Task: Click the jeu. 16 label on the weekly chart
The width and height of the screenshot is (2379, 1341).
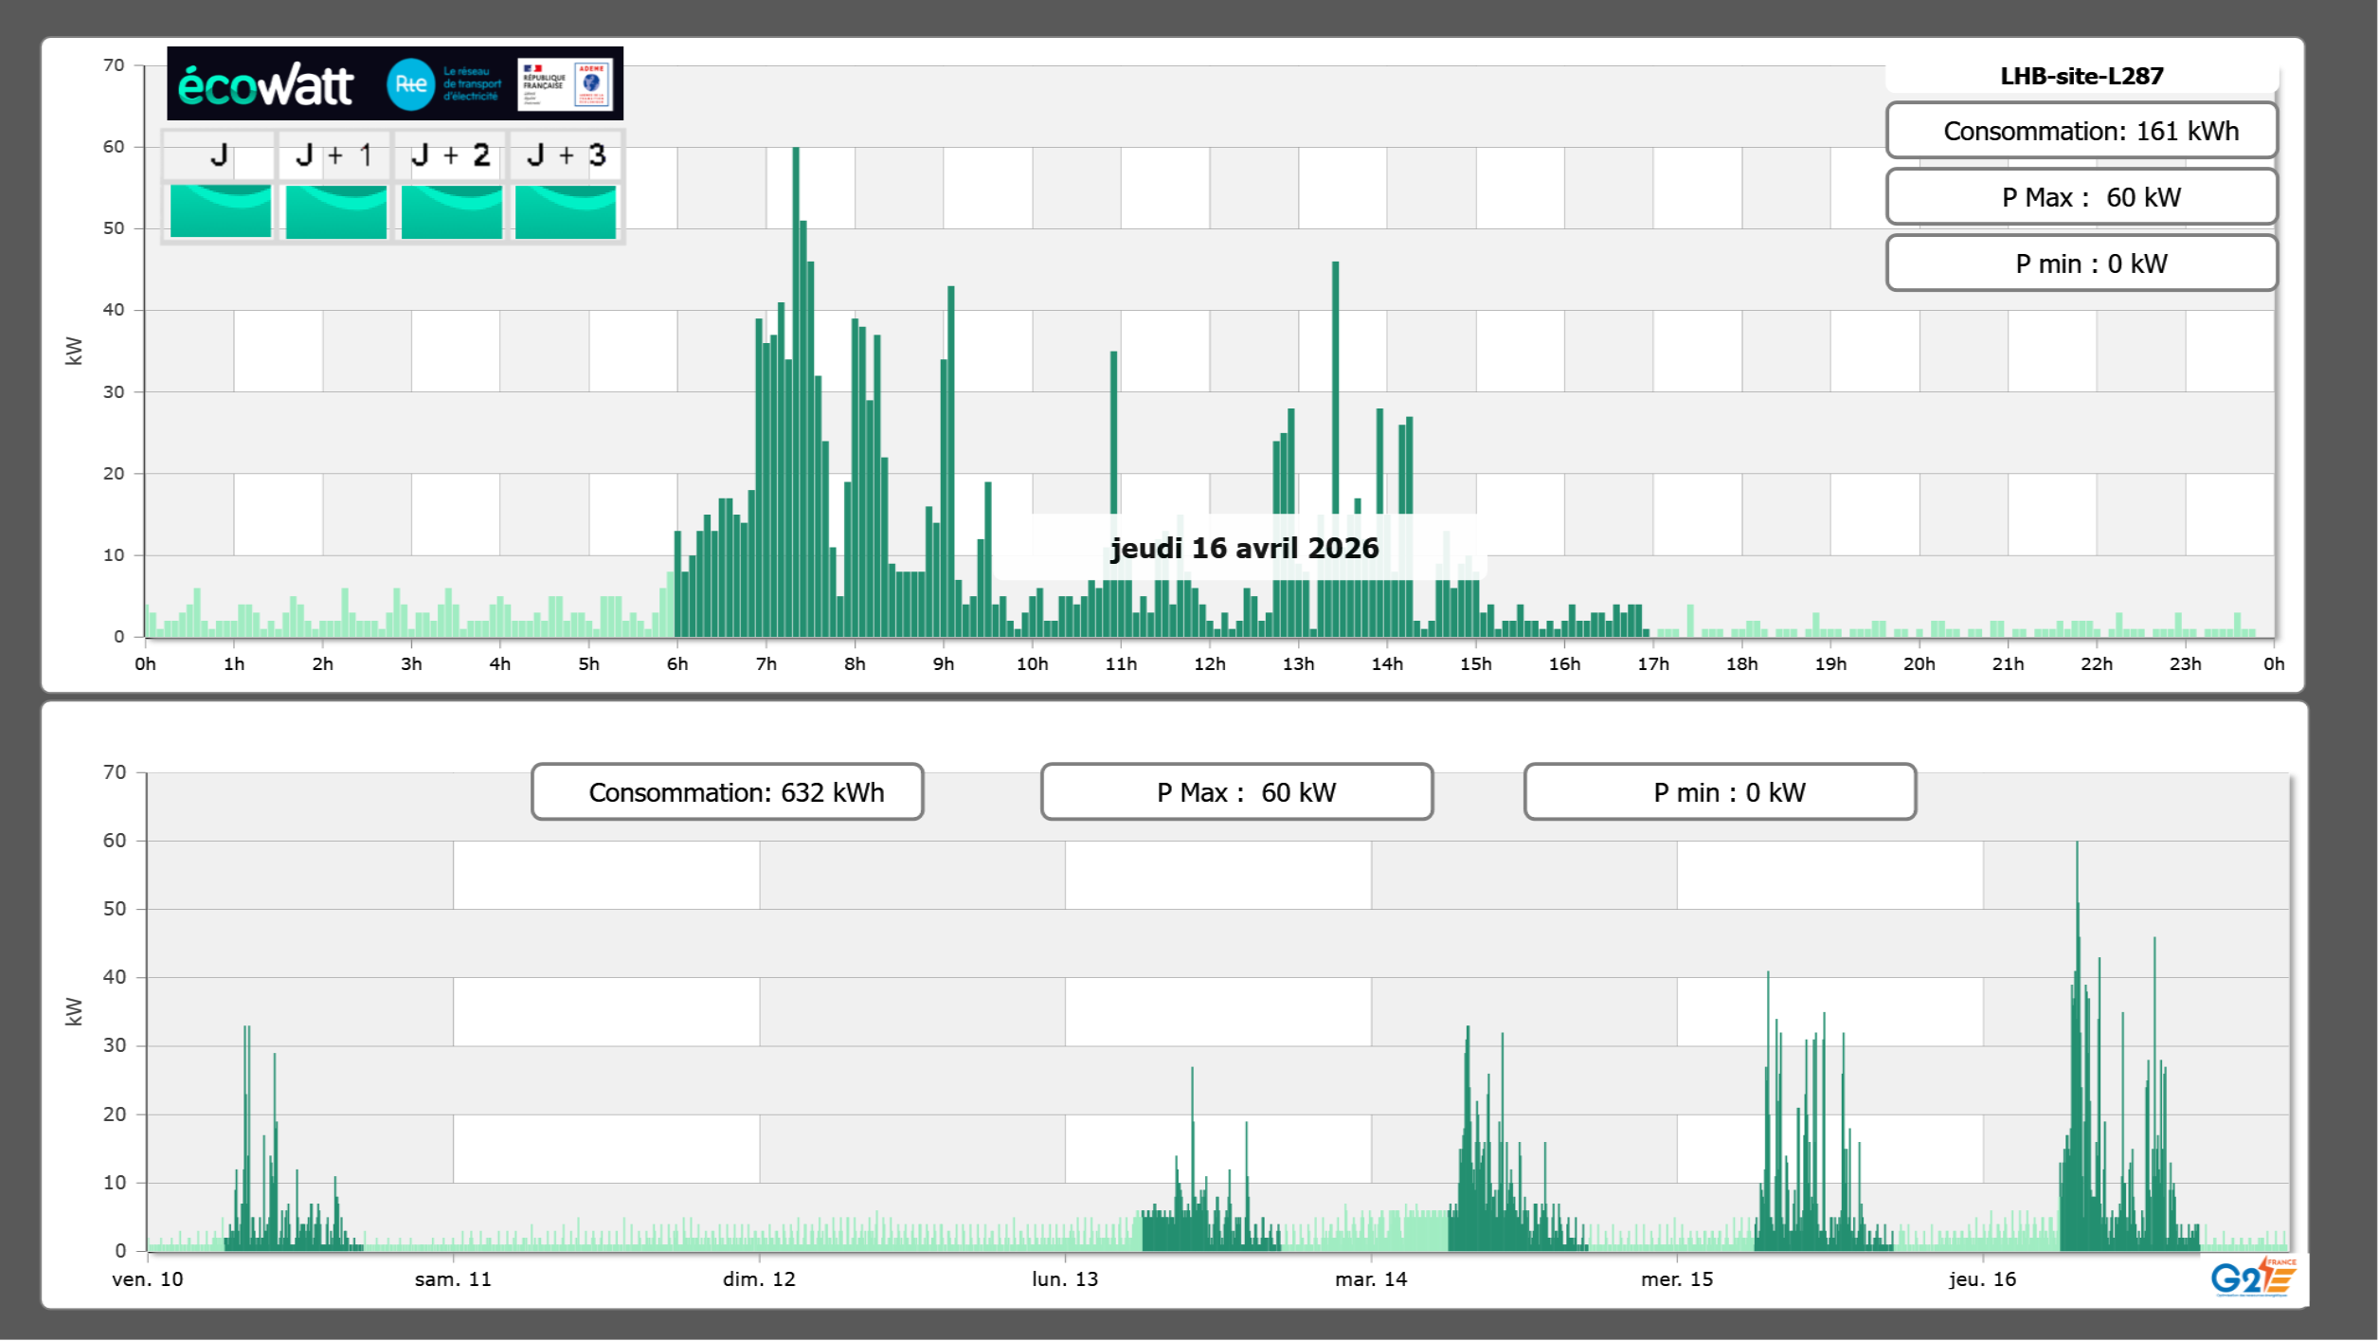Action: pos(1982,1278)
